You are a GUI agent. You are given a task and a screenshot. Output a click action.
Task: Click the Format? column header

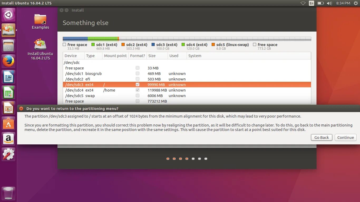coord(138,56)
